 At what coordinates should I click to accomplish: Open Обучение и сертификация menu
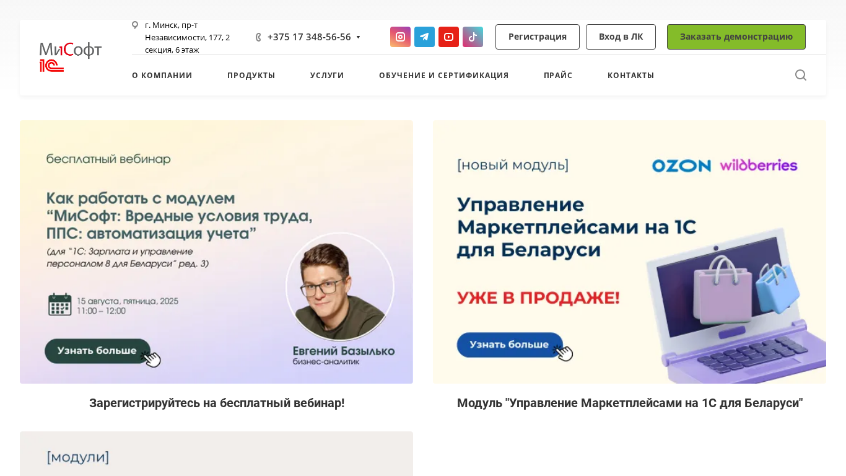(444, 75)
